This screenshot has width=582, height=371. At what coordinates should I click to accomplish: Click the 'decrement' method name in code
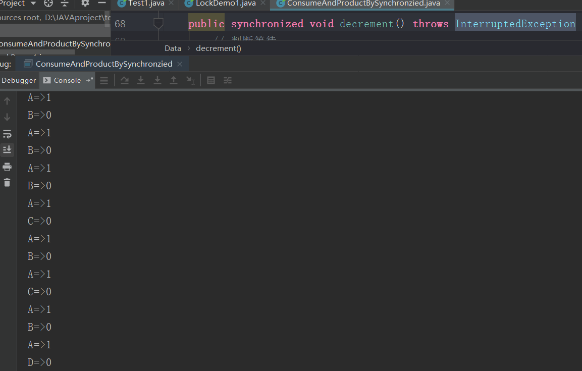pos(366,24)
